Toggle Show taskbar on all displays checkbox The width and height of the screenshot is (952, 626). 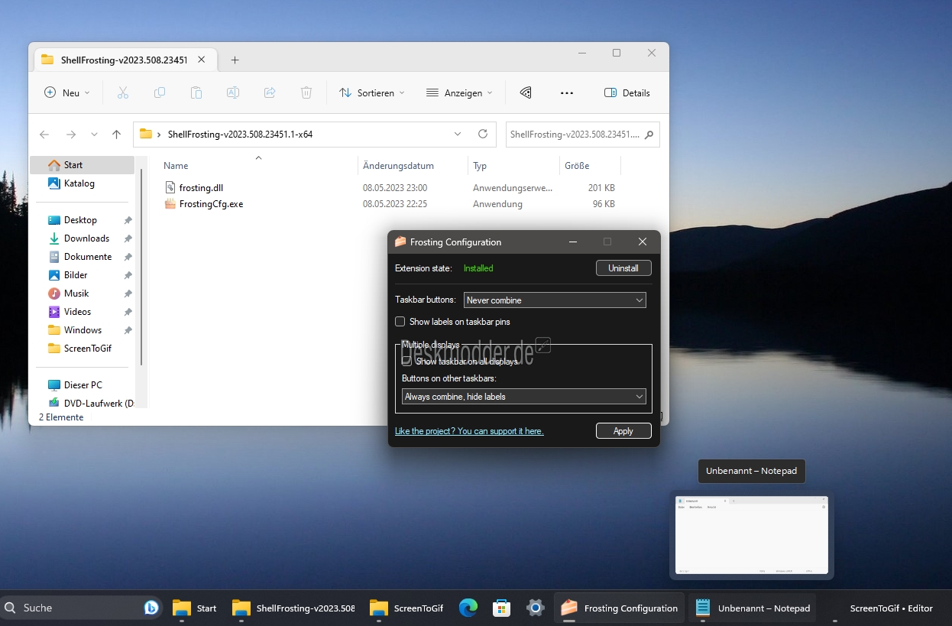coord(407,362)
